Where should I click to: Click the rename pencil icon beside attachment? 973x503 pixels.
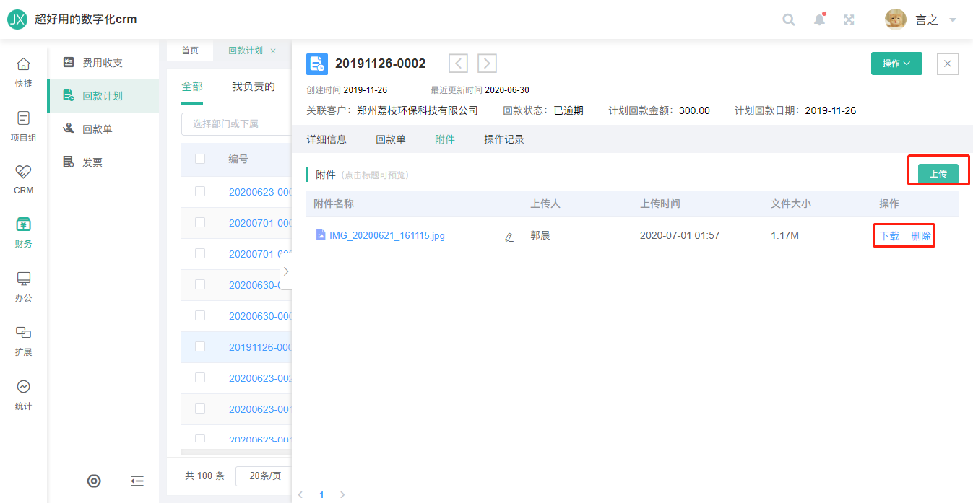coord(509,236)
